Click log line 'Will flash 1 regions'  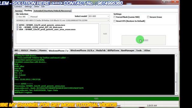tap(23, 92)
